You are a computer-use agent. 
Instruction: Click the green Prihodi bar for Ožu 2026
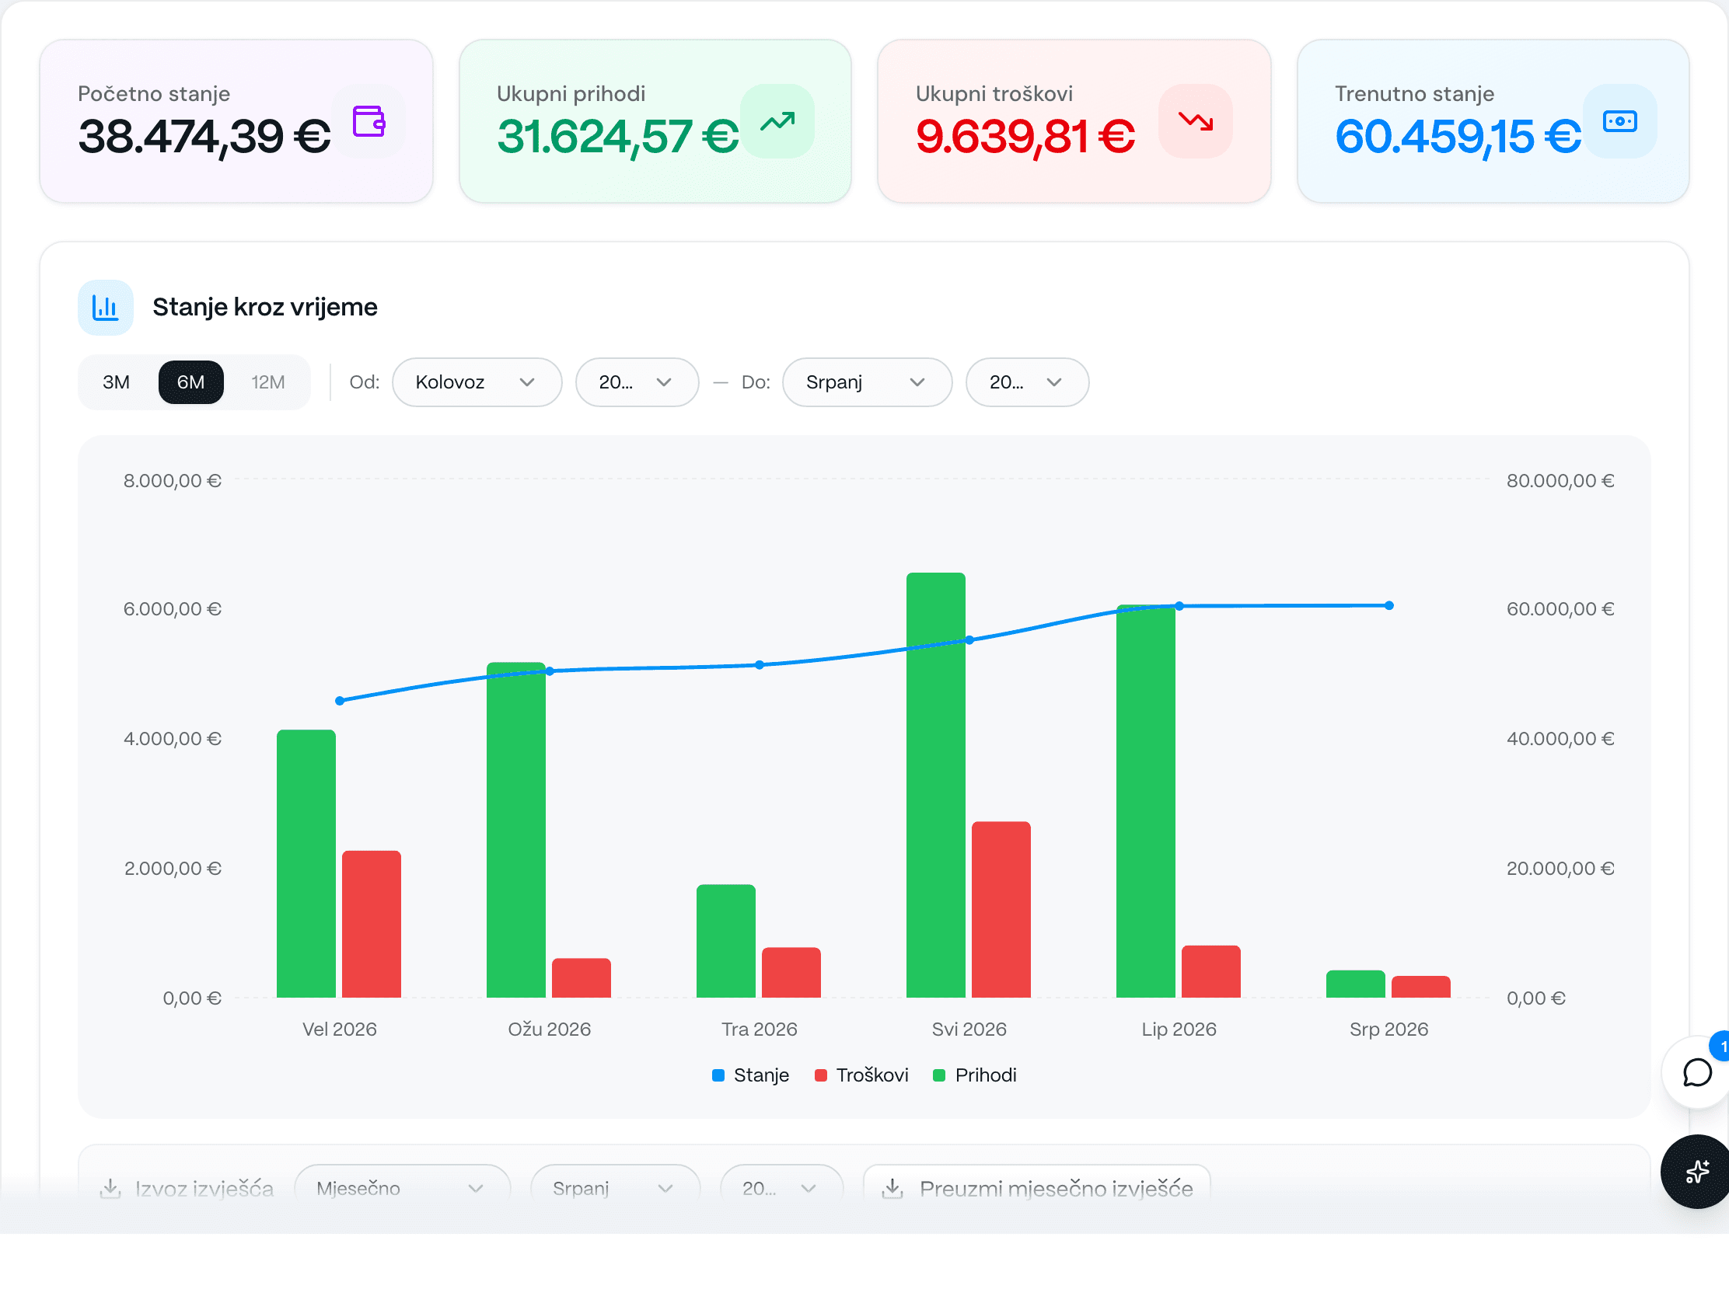[x=516, y=830]
